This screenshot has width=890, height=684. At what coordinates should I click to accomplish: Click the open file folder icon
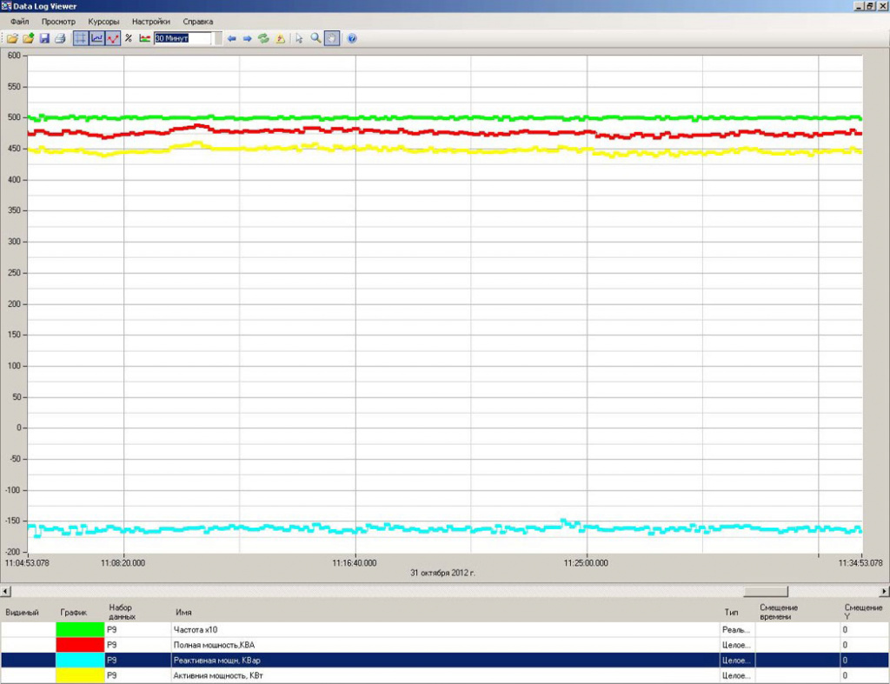(12, 38)
